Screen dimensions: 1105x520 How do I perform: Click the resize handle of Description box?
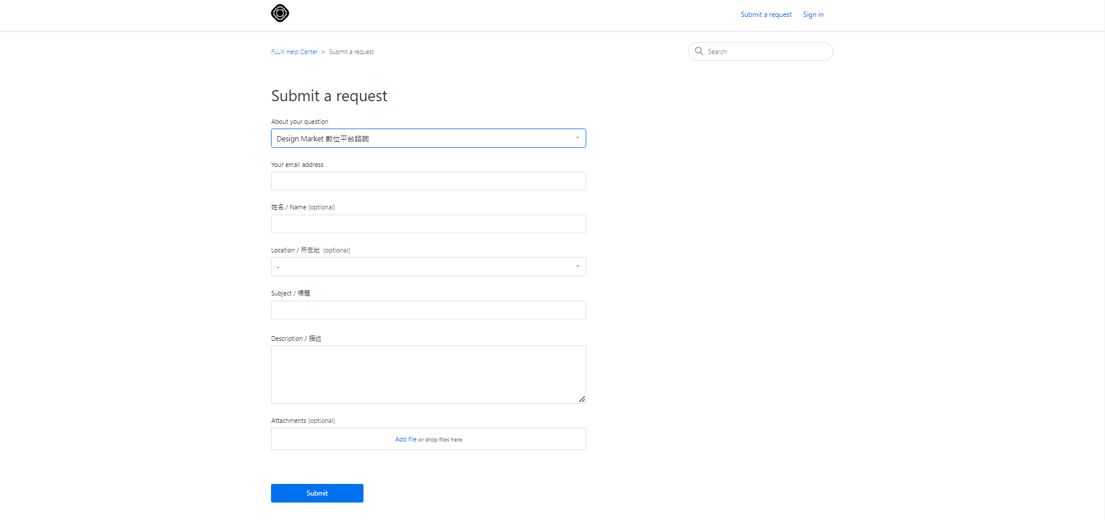tap(582, 399)
